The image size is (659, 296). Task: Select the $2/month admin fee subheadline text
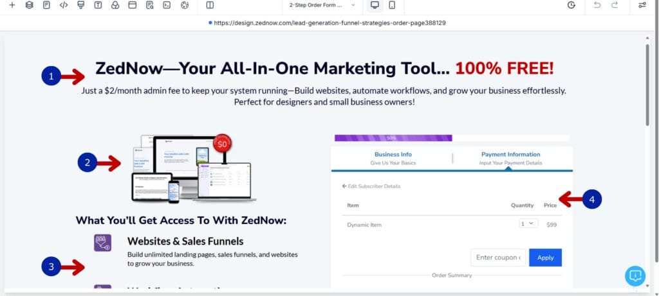click(x=324, y=96)
